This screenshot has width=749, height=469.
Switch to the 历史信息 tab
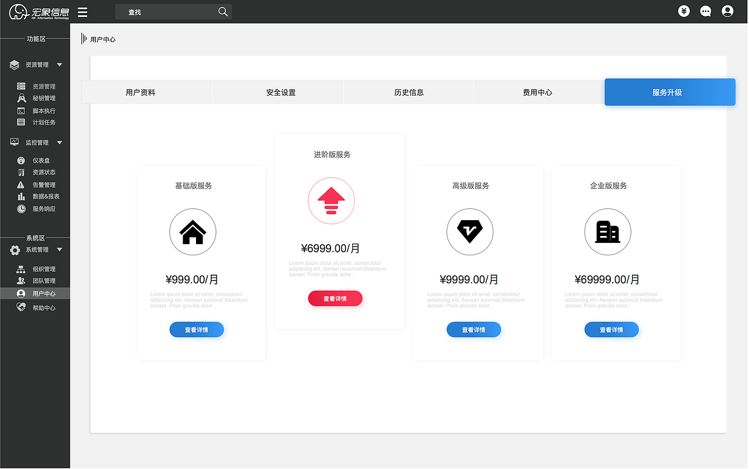point(408,92)
